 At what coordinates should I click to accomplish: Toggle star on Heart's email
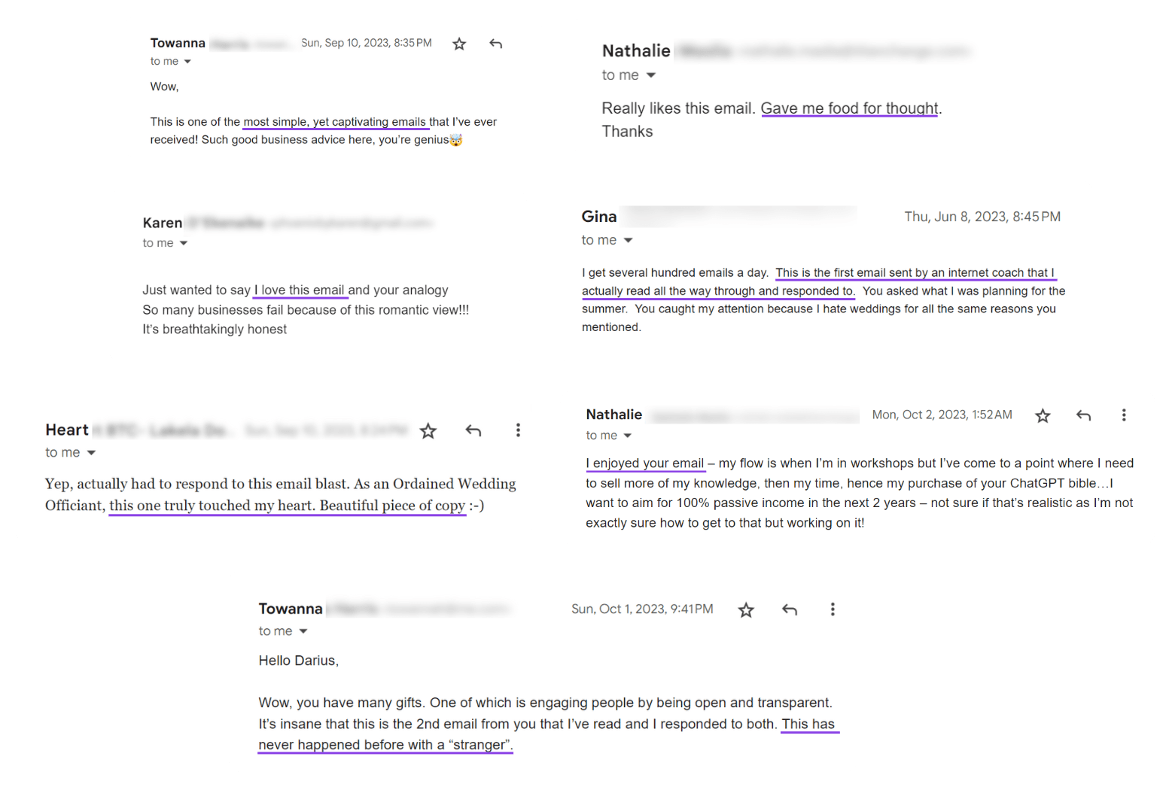428,430
